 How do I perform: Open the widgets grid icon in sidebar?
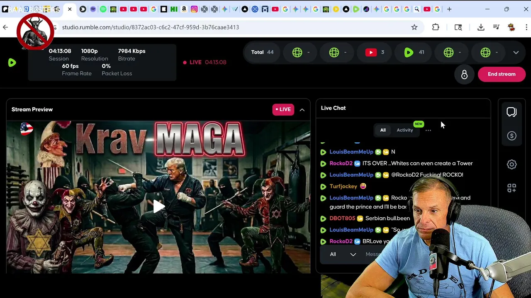[x=512, y=188]
